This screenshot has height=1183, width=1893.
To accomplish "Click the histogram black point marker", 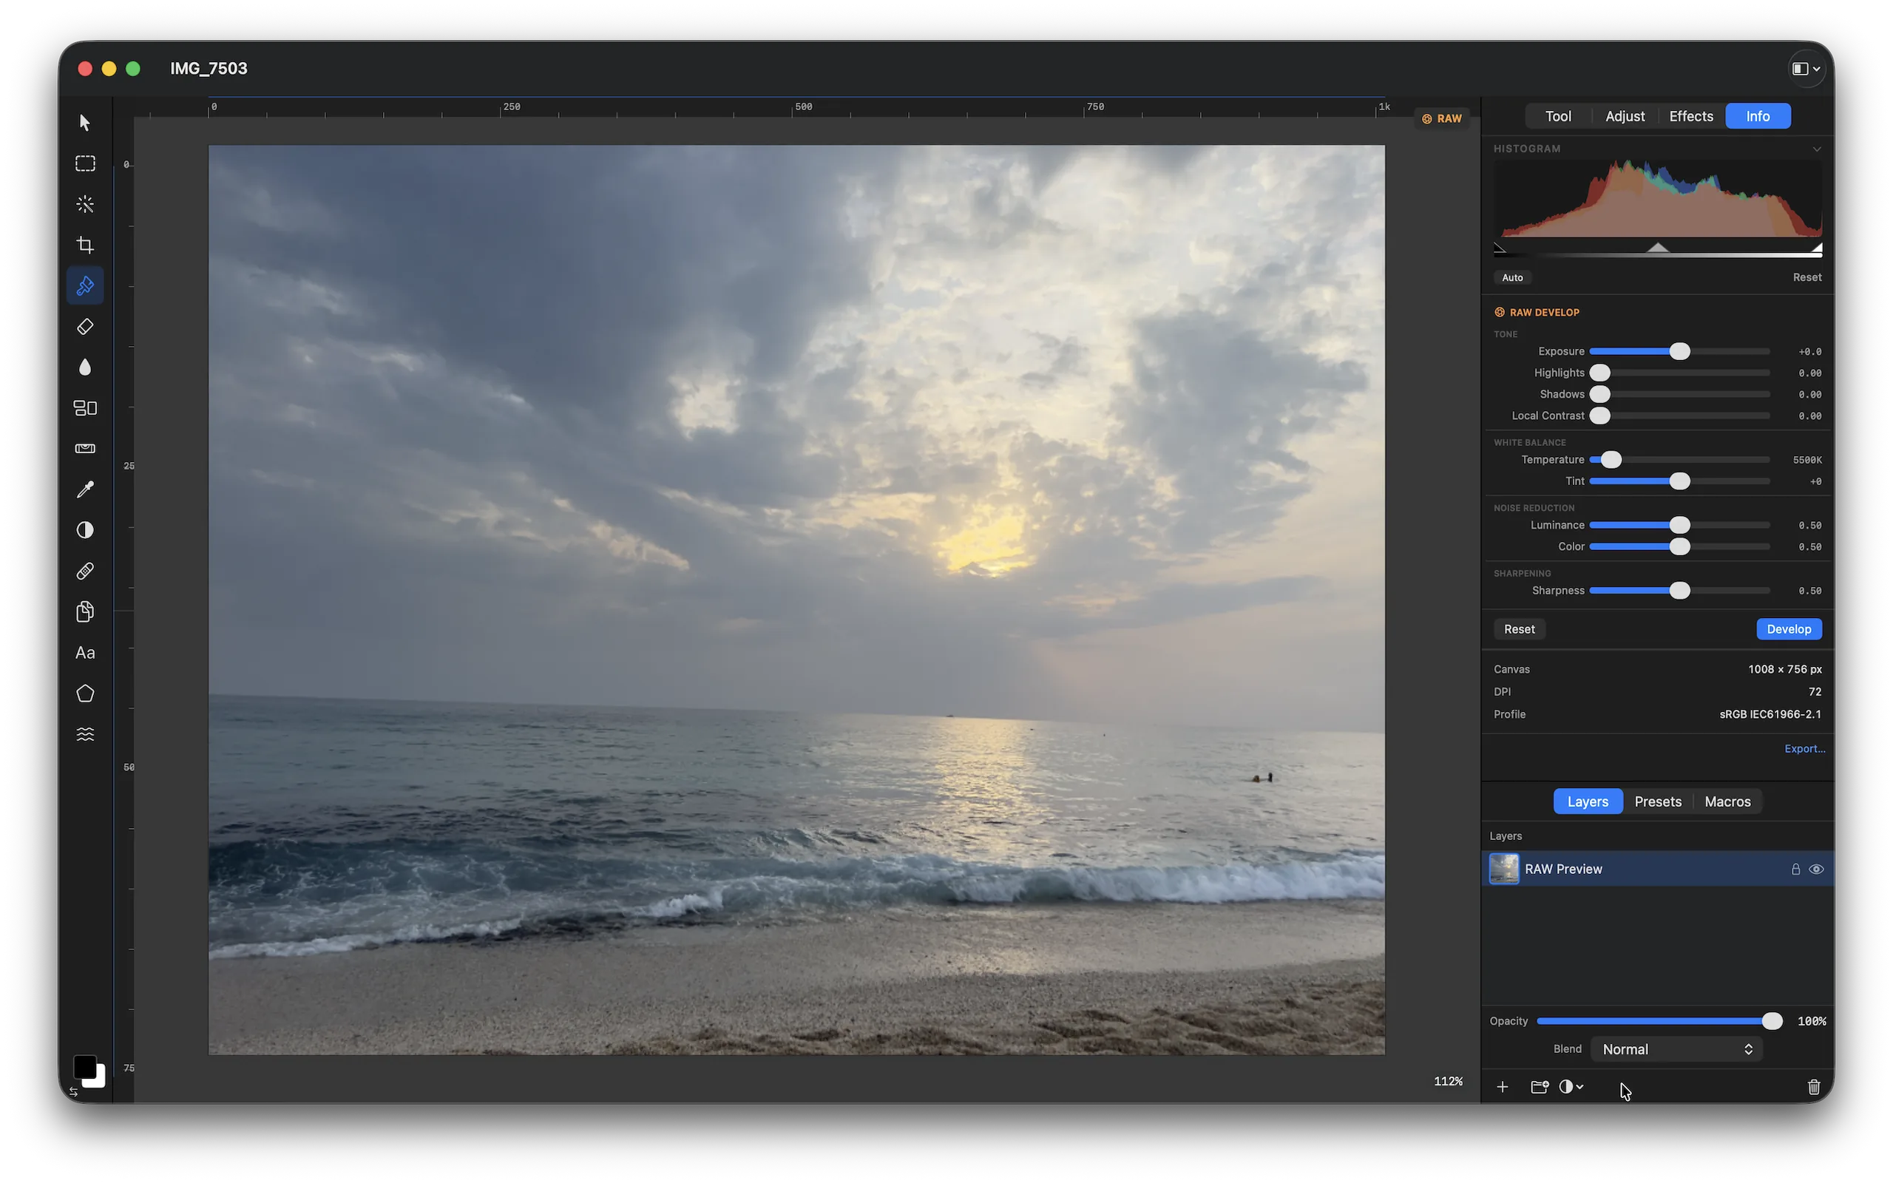I will pos(1499,248).
